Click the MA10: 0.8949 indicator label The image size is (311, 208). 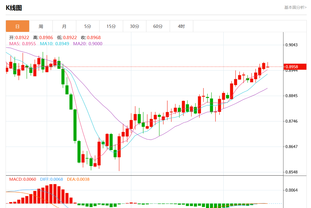coord(55,44)
